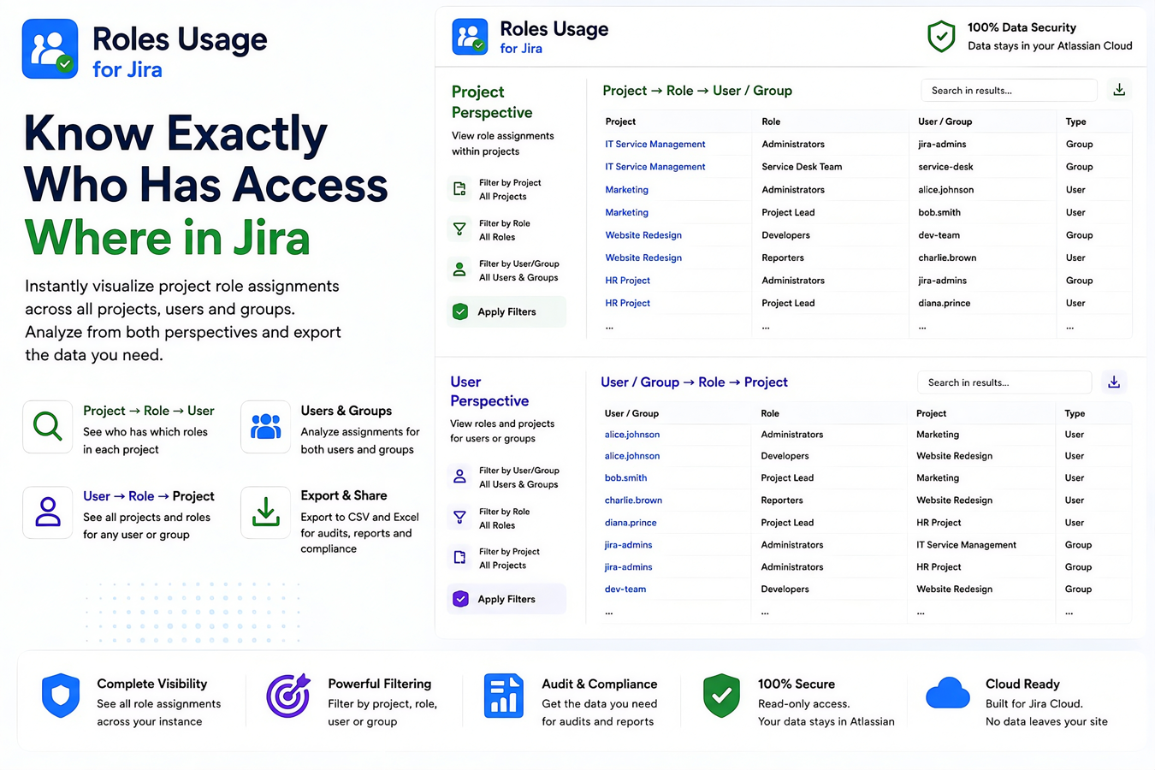Select the User Perspective section heading

click(489, 391)
